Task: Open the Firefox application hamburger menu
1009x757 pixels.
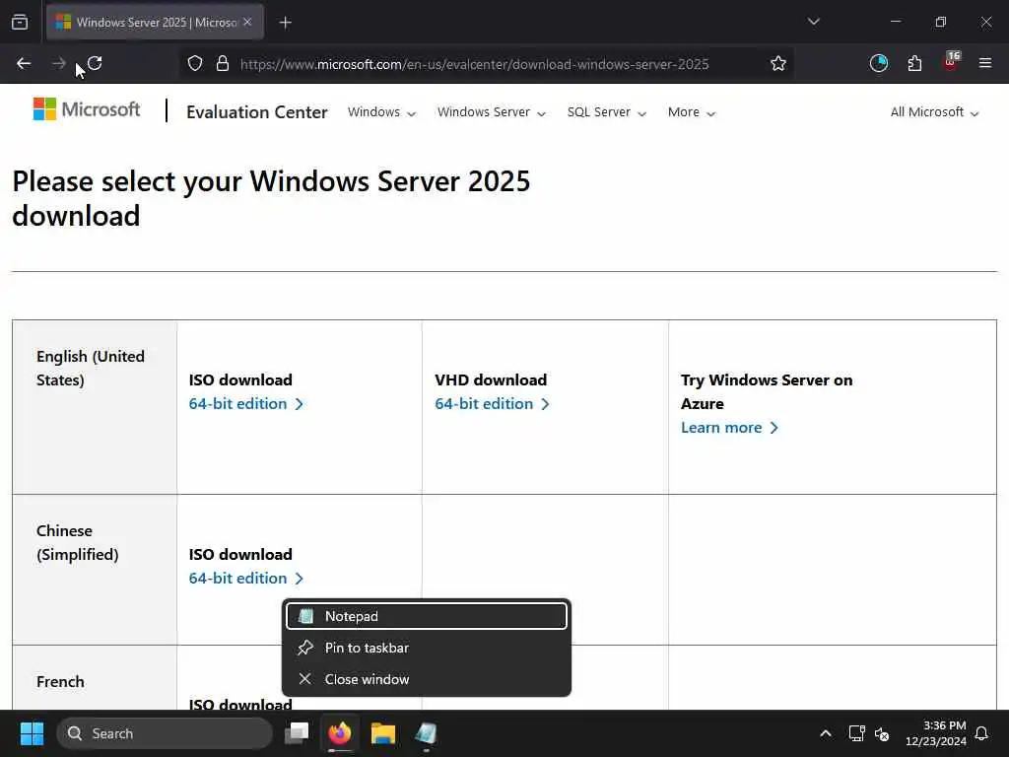Action: coord(985,63)
